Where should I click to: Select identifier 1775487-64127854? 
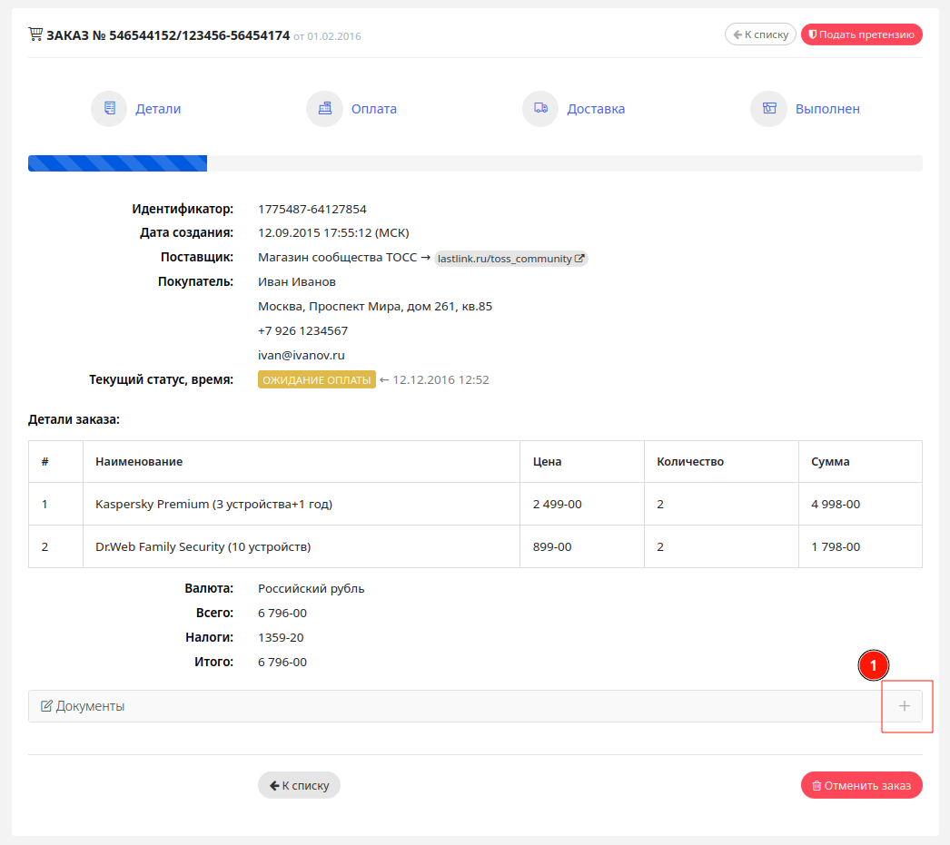click(312, 209)
